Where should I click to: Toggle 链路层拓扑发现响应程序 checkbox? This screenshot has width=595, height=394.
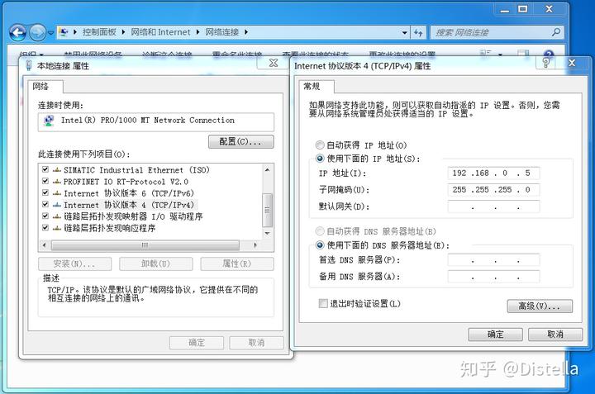45,228
